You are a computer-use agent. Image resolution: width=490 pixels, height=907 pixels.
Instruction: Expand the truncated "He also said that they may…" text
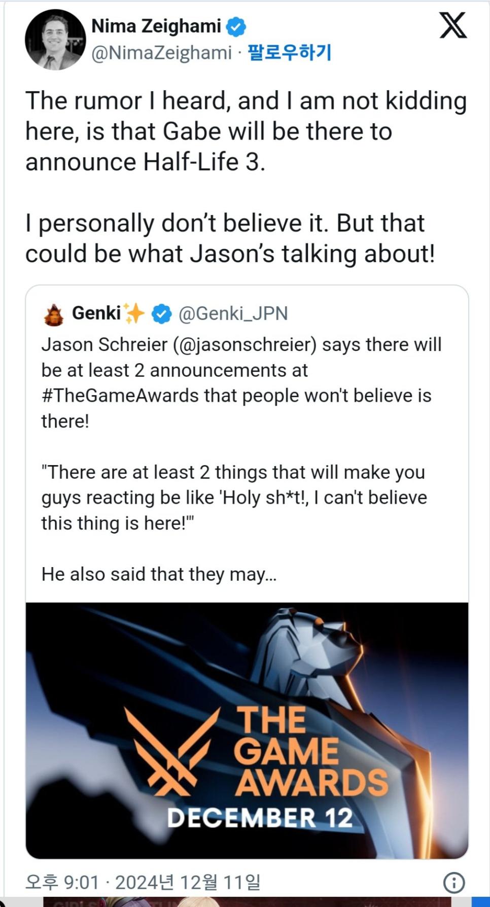pyautogui.click(x=159, y=574)
